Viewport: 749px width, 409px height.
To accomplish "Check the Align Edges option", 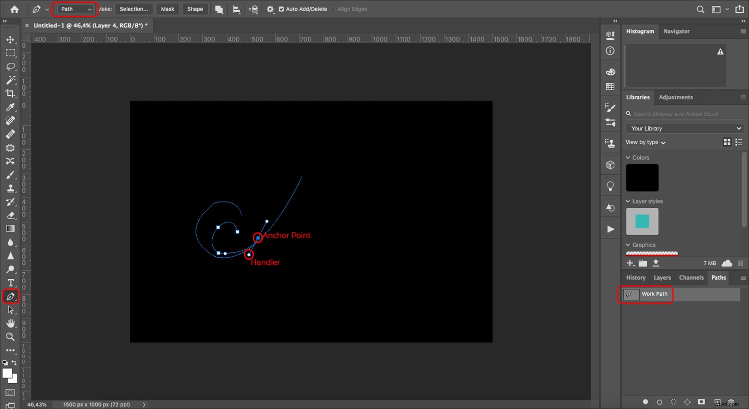I will [x=333, y=8].
